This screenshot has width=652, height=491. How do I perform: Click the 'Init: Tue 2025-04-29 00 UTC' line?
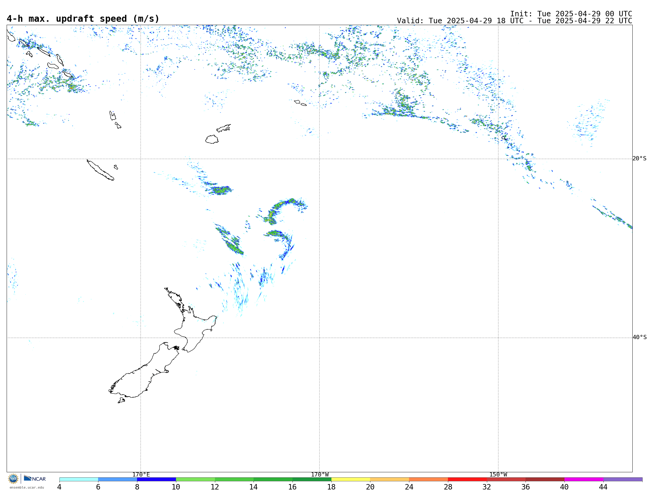[x=571, y=14]
